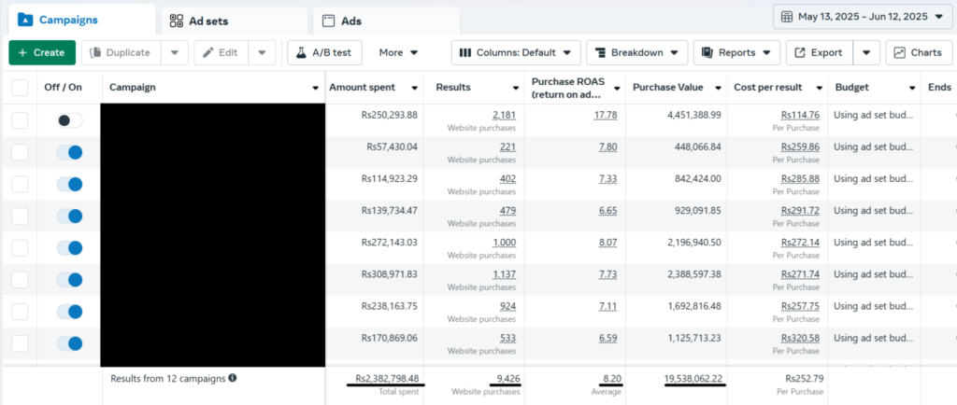
Task: Click the Campaigns folder icon
Action: (x=25, y=21)
